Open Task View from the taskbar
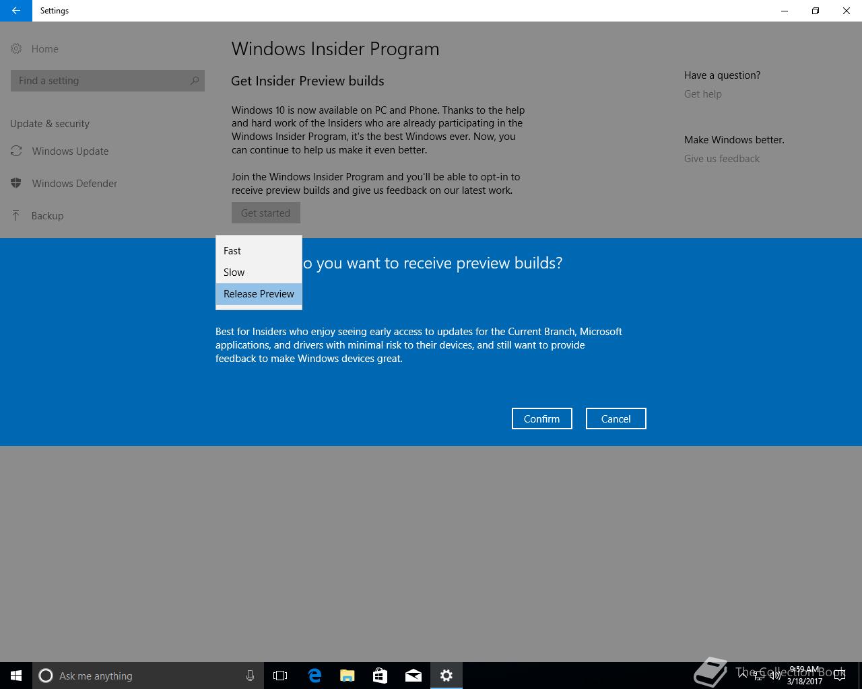This screenshot has height=689, width=862. point(280,676)
